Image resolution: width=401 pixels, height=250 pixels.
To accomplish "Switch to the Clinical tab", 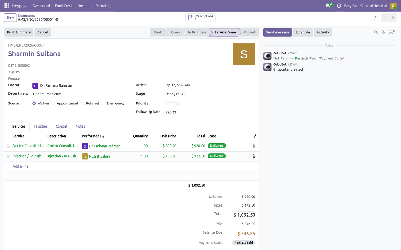I will [x=61, y=126].
